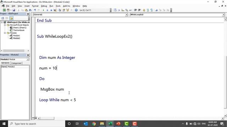Click the Undo toolbar icon
Image resolution: width=227 pixels, height=127 pixels.
point(35,10)
